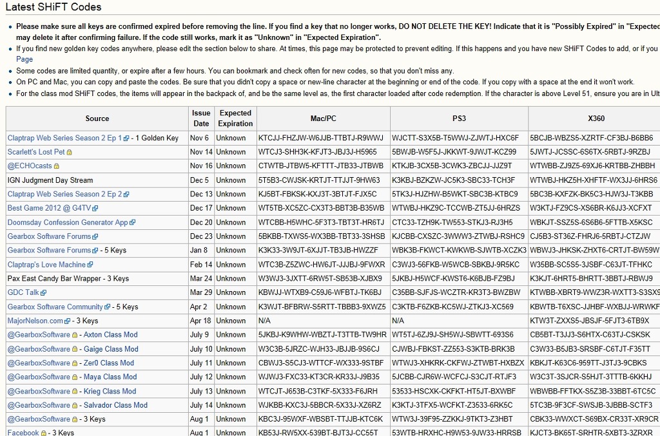Viewport: 660px width, 436px height.
Task: Open external link icon after Claptrap Season 2 Ep 2
Action: [126, 194]
